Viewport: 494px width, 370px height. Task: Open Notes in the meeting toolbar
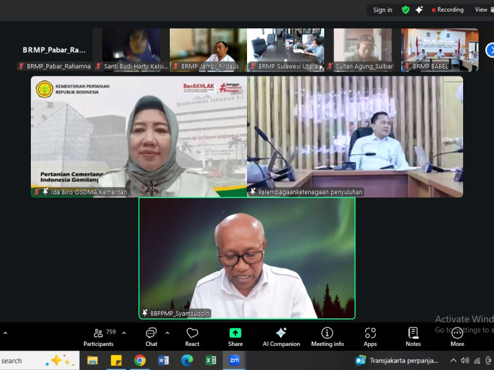coord(413,337)
